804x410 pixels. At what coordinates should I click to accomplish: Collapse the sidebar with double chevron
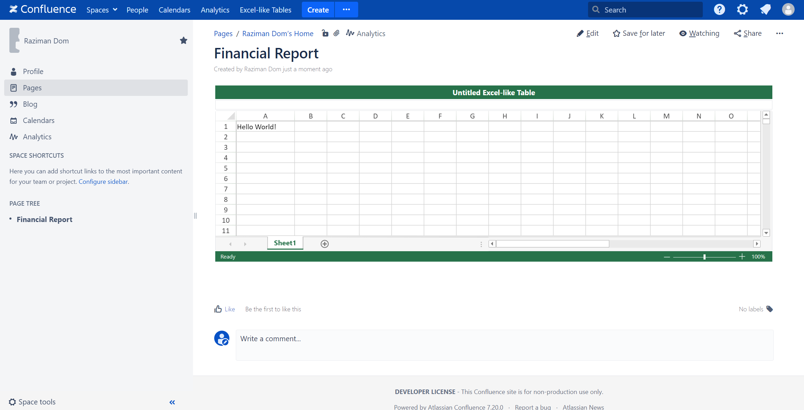(172, 402)
